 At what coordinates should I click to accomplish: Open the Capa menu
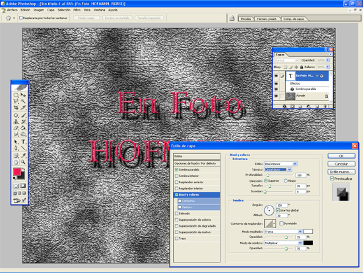click(x=51, y=10)
